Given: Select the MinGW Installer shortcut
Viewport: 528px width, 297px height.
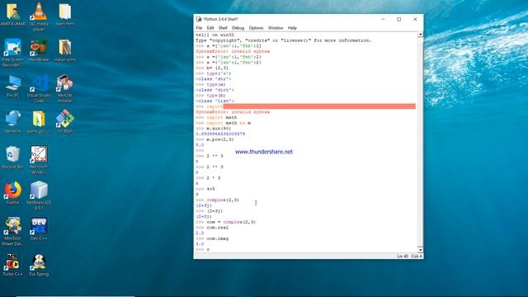Looking at the screenshot, I should (64, 88).
